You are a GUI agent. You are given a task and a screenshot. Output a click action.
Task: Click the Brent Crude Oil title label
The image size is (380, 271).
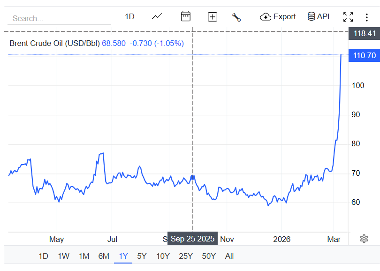[x=54, y=43]
